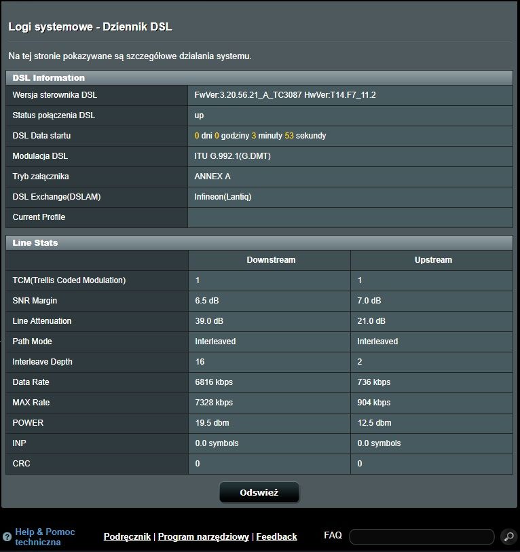The height and width of the screenshot is (552, 520).
Task: Click the Logi systemowe - Dziennik DSL title
Action: (x=90, y=27)
